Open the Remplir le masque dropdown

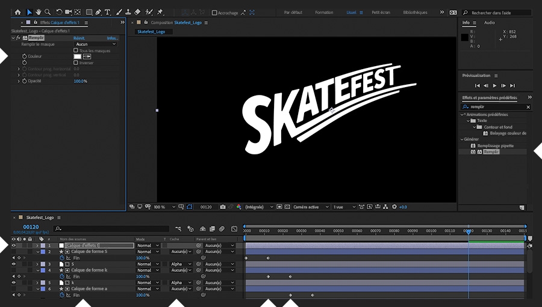tap(95, 44)
